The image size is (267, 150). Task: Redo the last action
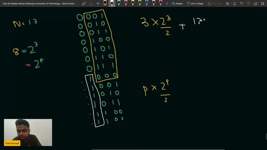pyautogui.click(x=249, y=4)
